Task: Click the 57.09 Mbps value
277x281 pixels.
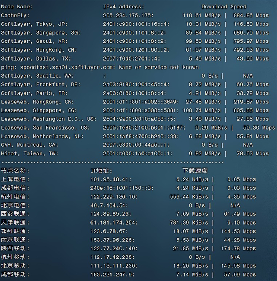Action: [240, 275]
